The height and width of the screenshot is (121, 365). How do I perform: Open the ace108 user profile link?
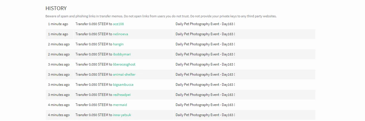tap(118, 24)
